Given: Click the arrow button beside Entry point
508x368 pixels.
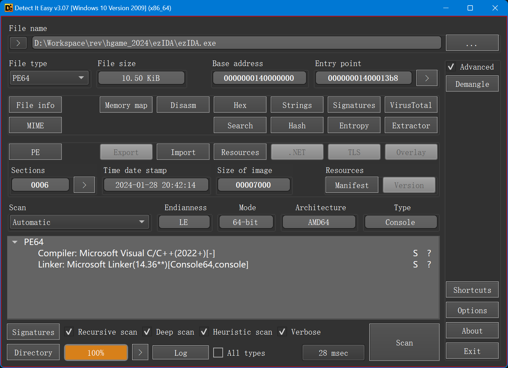Looking at the screenshot, I should (427, 78).
